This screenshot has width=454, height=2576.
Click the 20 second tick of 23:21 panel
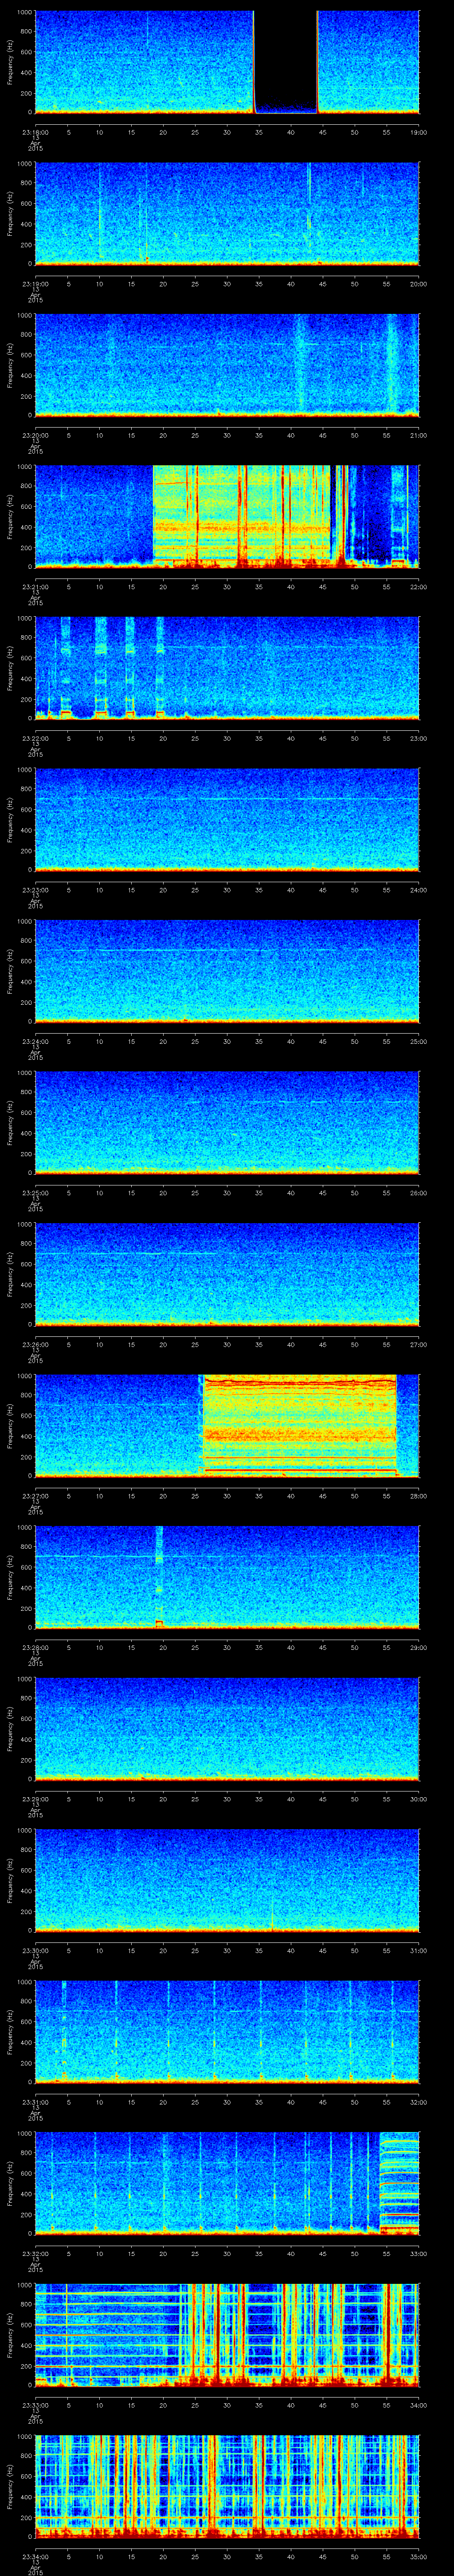tap(164, 586)
